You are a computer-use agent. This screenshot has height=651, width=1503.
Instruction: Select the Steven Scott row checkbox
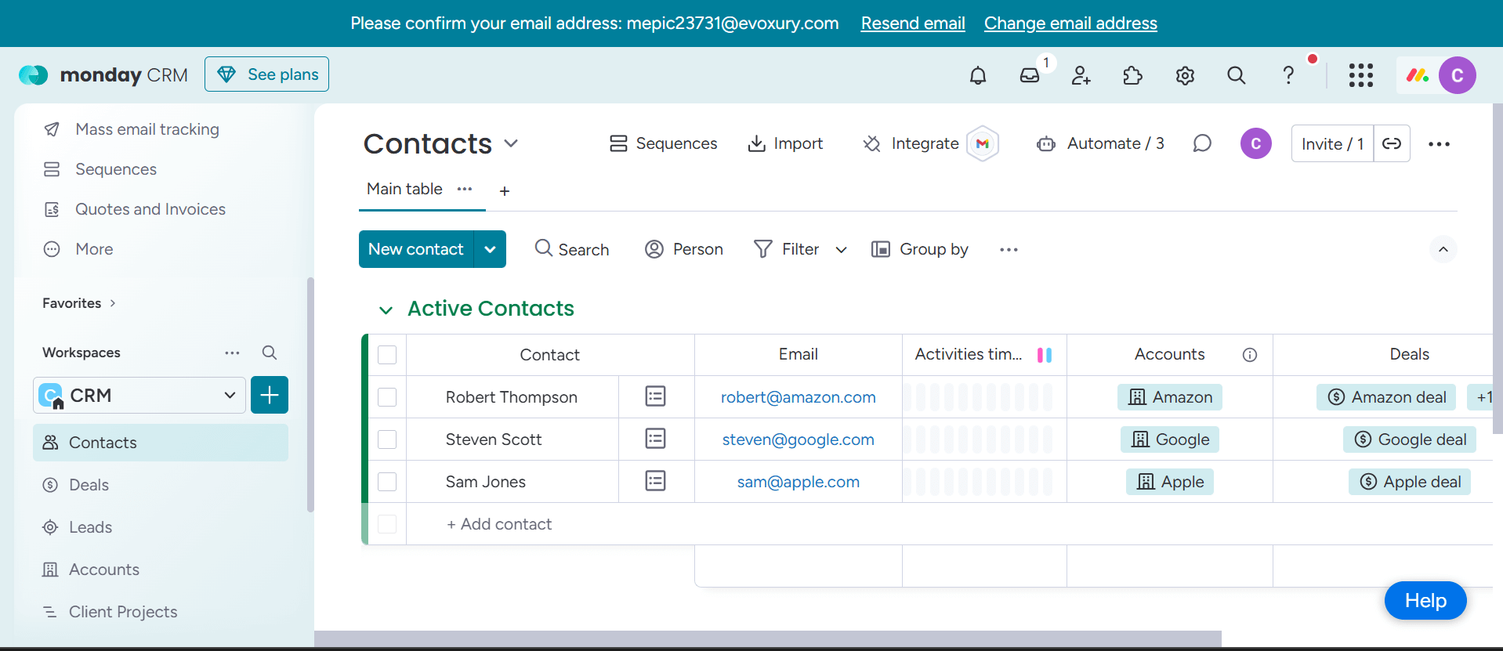(x=387, y=439)
